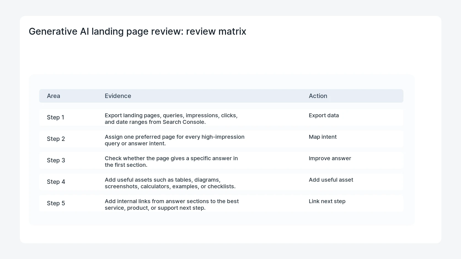Click the 'Export data' action cell
461x259 pixels.
(324, 115)
